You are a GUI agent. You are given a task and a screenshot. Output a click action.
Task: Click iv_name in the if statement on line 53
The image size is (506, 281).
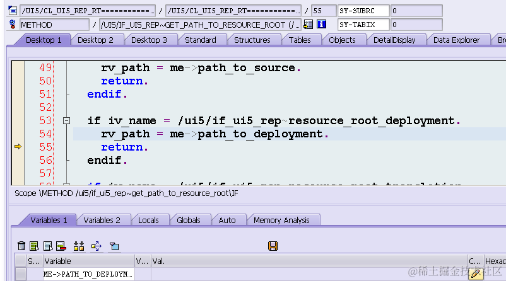tap(132, 121)
